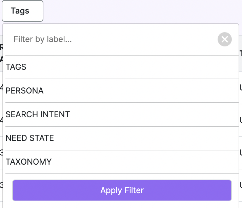The width and height of the screenshot is (242, 208).
Task: Clear the label filter with the X icon
Action: pyautogui.click(x=225, y=39)
